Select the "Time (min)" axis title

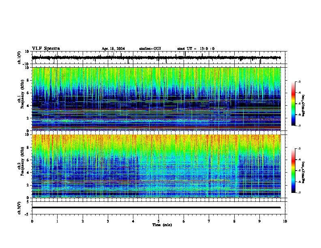(x=162, y=225)
